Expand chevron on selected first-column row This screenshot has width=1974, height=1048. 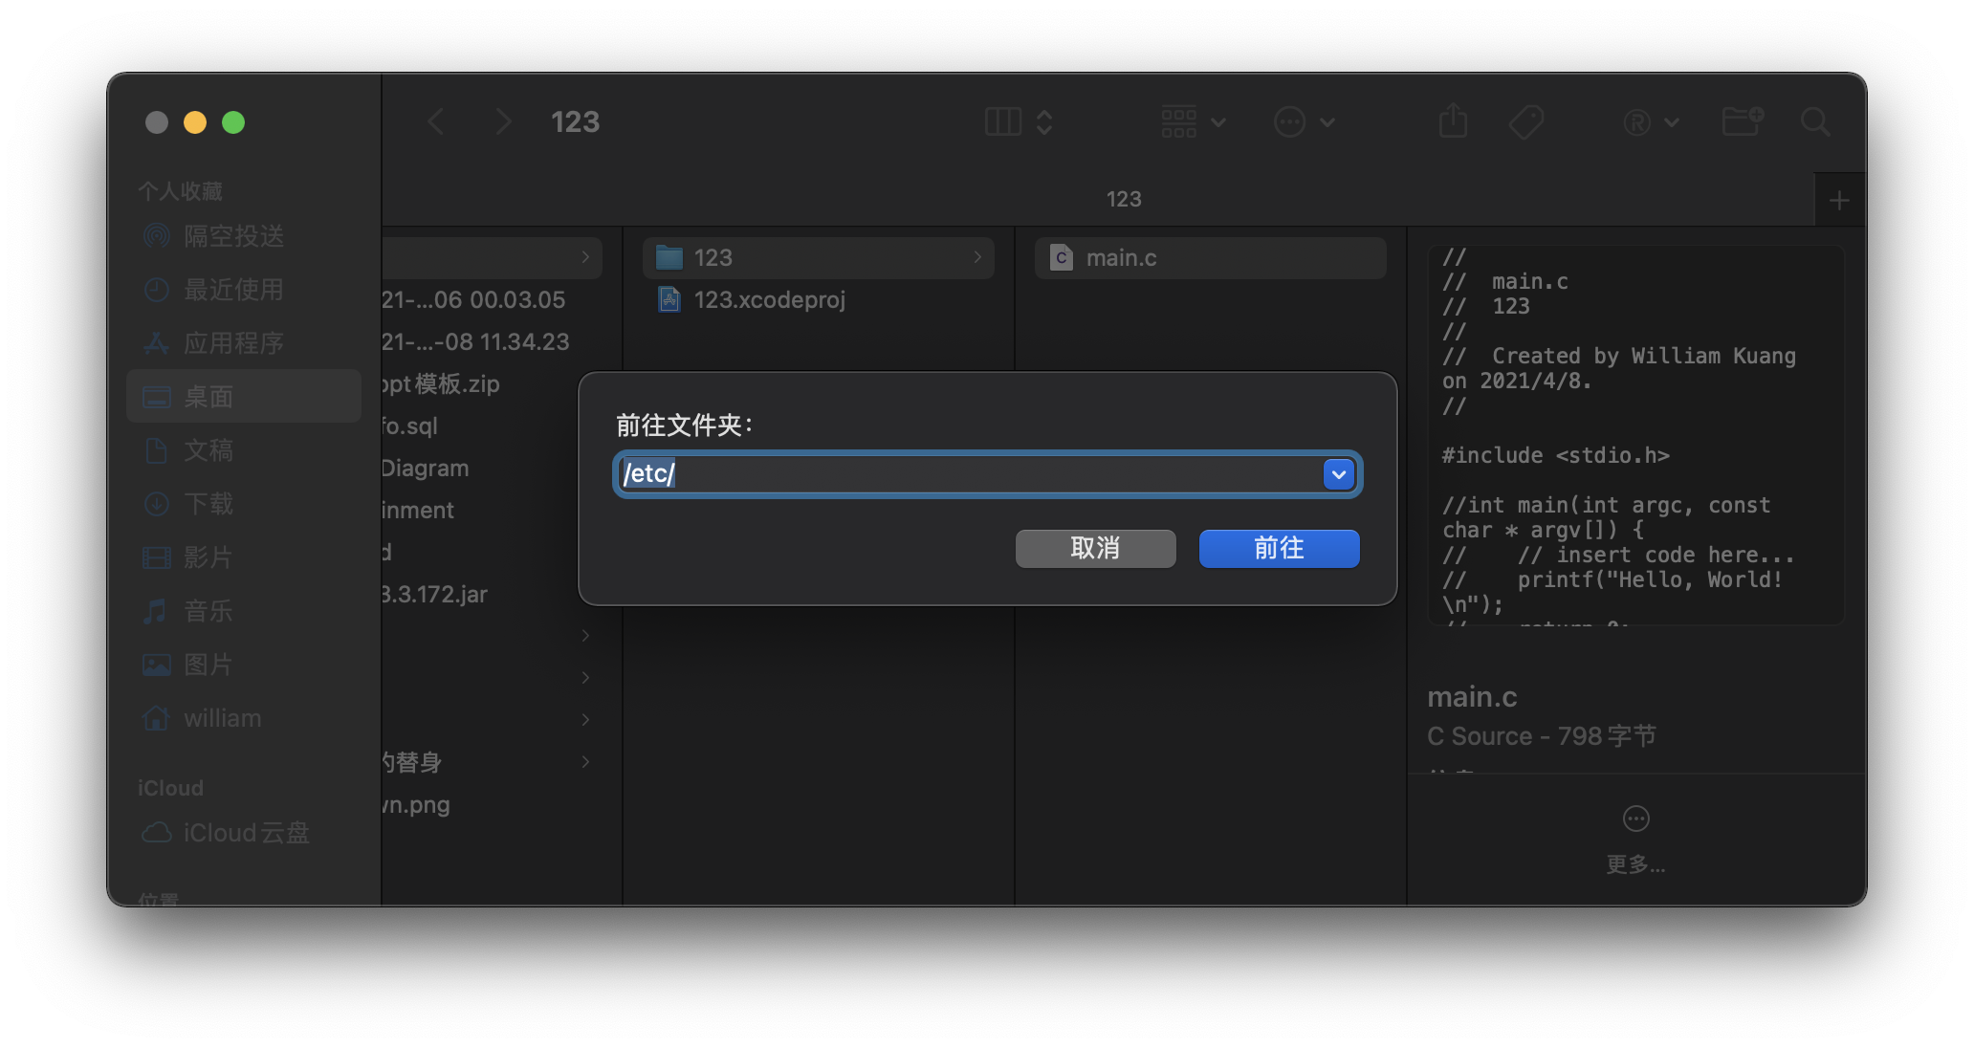coord(585,257)
